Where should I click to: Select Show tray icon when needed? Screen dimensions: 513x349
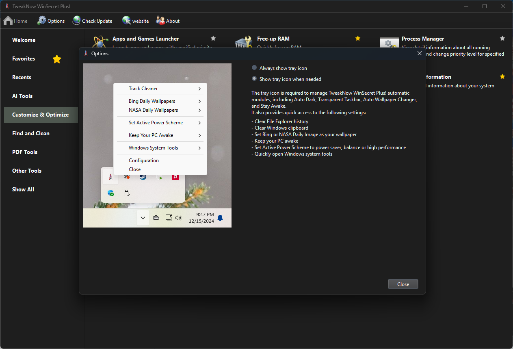pyautogui.click(x=254, y=79)
